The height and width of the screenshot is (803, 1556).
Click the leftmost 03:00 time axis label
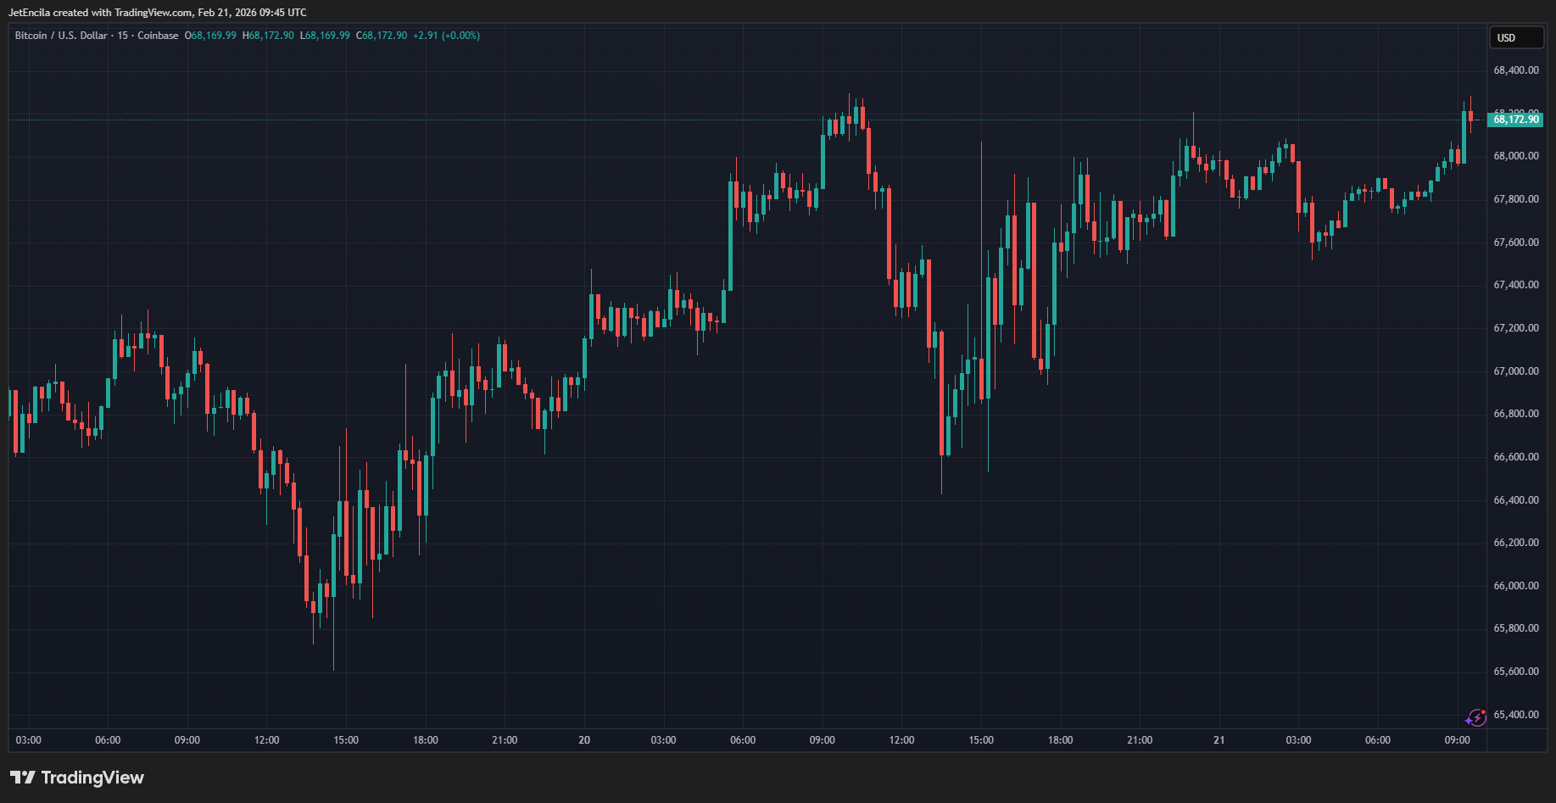(29, 740)
